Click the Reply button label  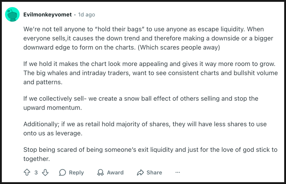[x=76, y=172]
